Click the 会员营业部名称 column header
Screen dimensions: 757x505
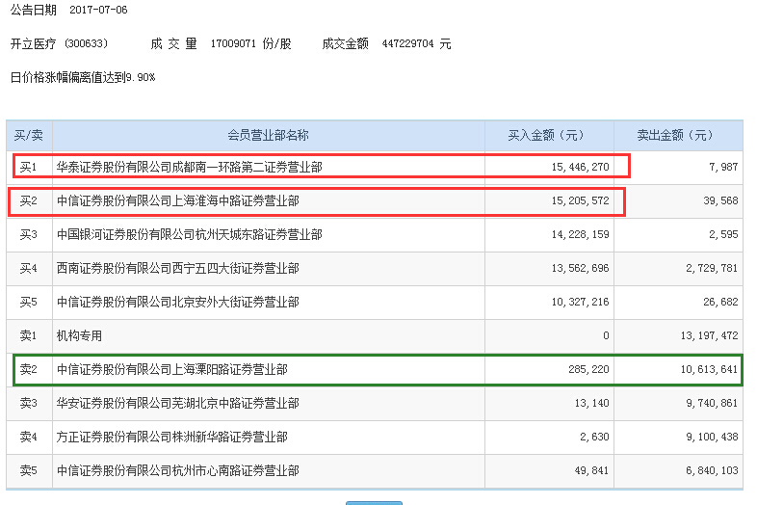pyautogui.click(x=269, y=135)
